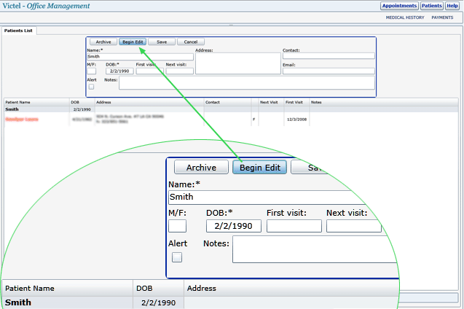Open the Appointments section

click(x=399, y=6)
